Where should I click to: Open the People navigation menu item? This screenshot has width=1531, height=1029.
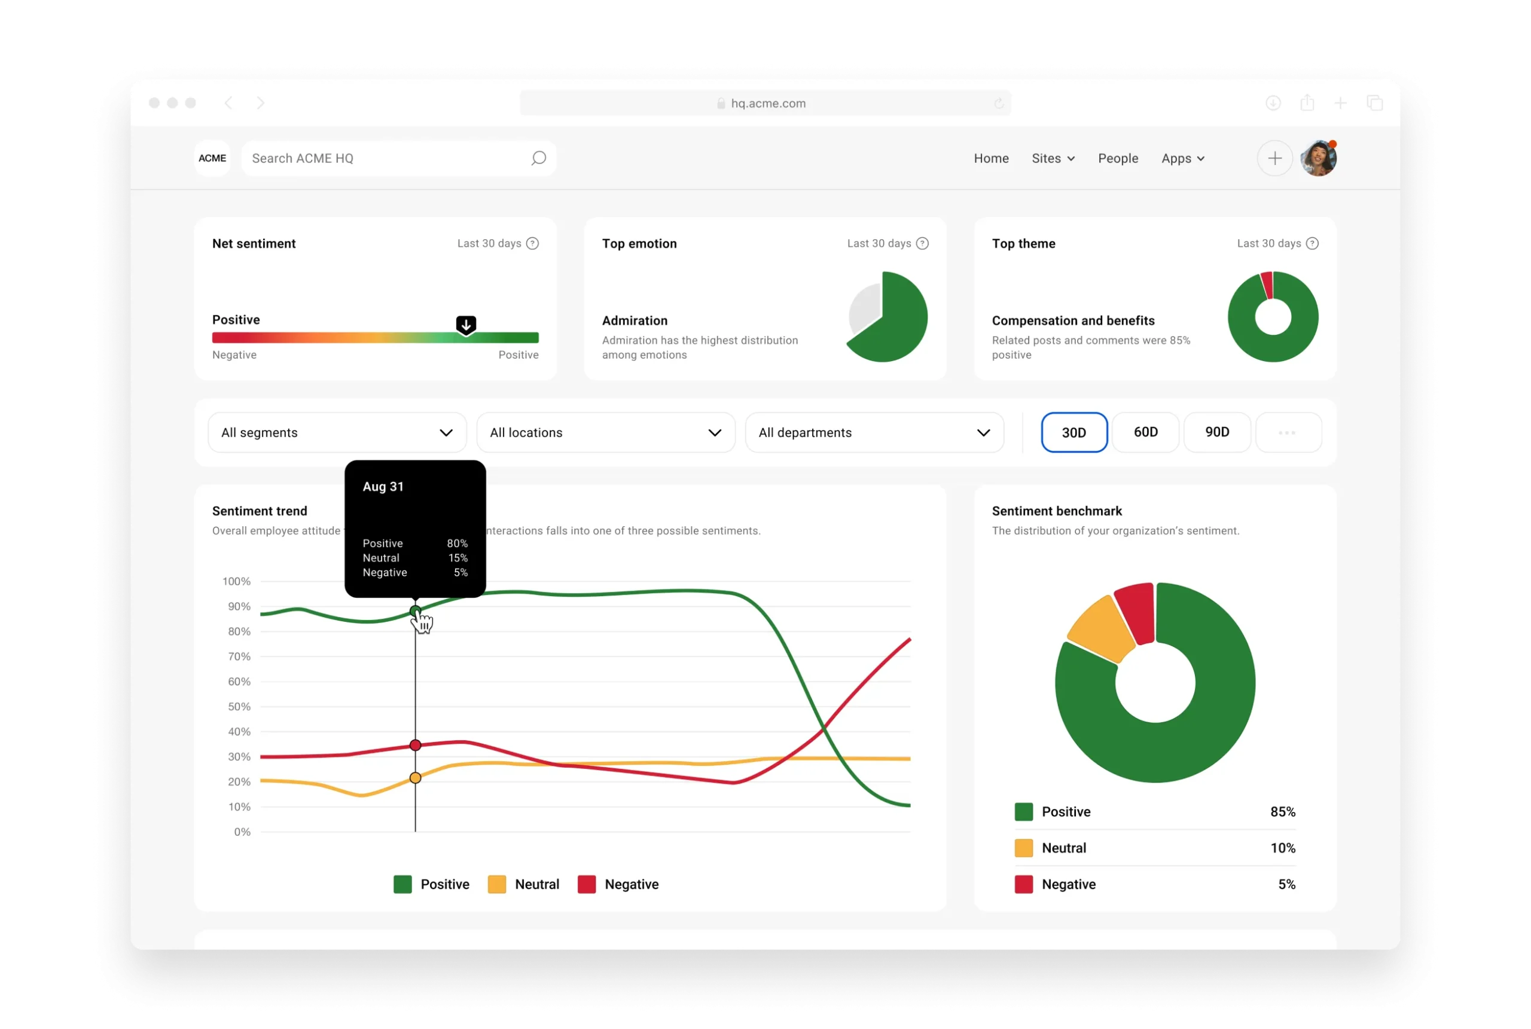[x=1118, y=157]
